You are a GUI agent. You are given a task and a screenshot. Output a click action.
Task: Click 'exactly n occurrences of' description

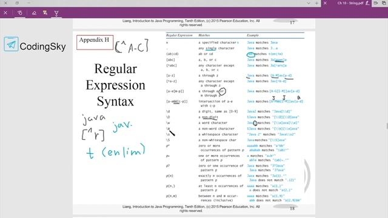pyautogui.click(x=219, y=176)
